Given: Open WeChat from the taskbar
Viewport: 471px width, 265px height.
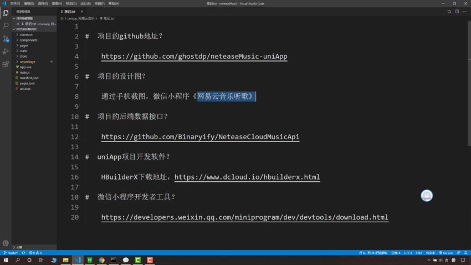Looking at the screenshot, I should pyautogui.click(x=126, y=260).
